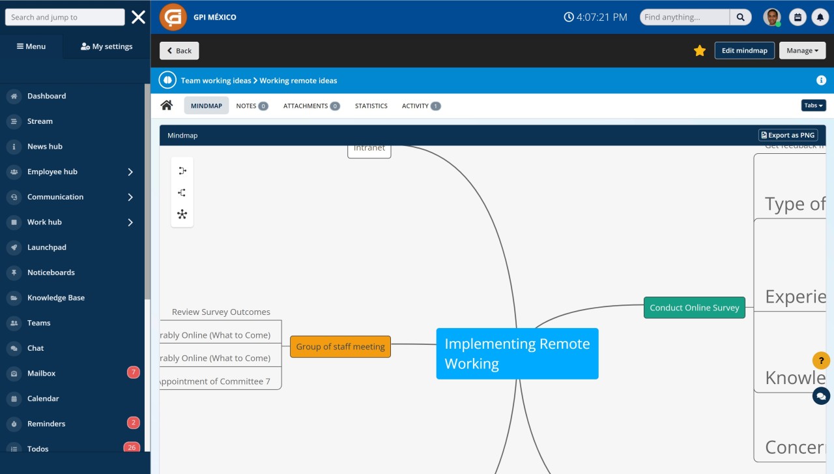The image size is (834, 474).
Task: Switch to the Statistics tab
Action: point(371,105)
